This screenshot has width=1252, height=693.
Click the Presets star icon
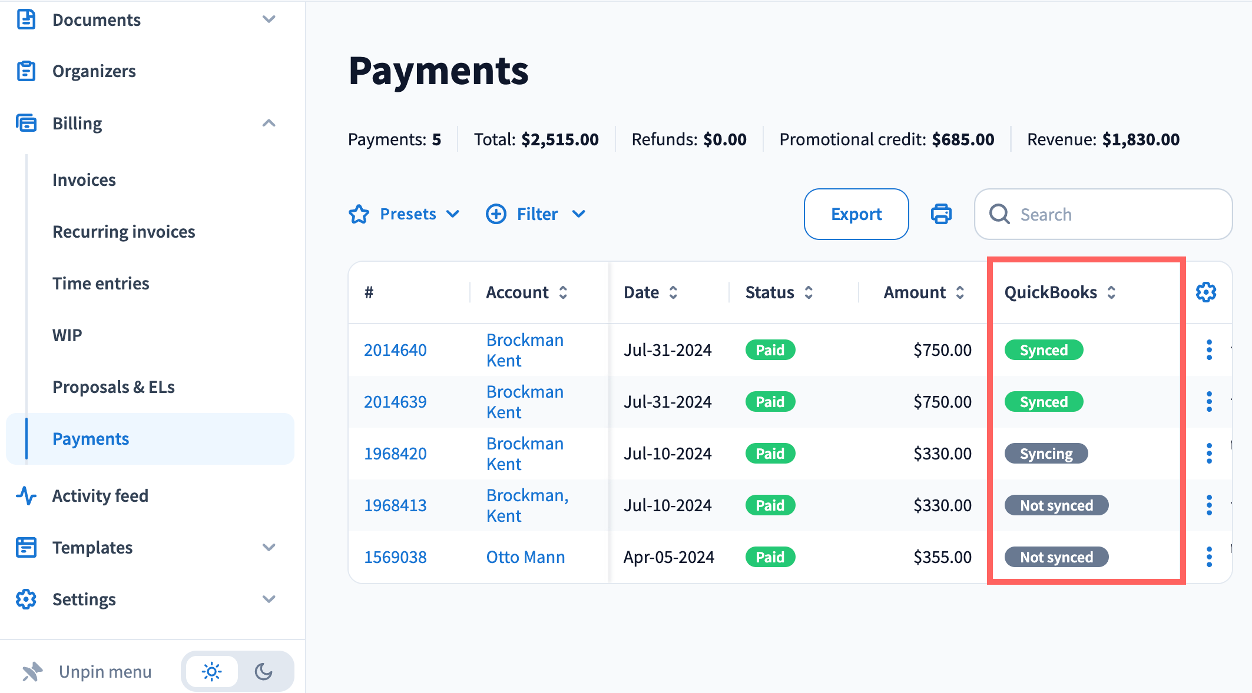click(359, 214)
